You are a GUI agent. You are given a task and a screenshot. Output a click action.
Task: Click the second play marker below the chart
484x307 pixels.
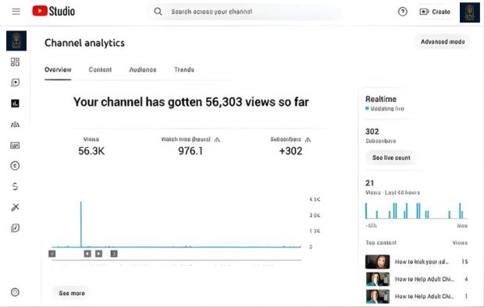(87, 254)
